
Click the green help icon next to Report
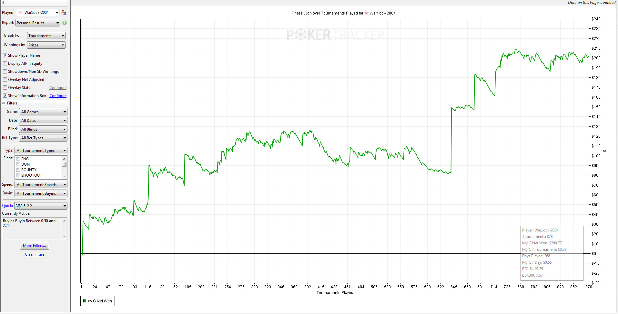tap(65, 23)
